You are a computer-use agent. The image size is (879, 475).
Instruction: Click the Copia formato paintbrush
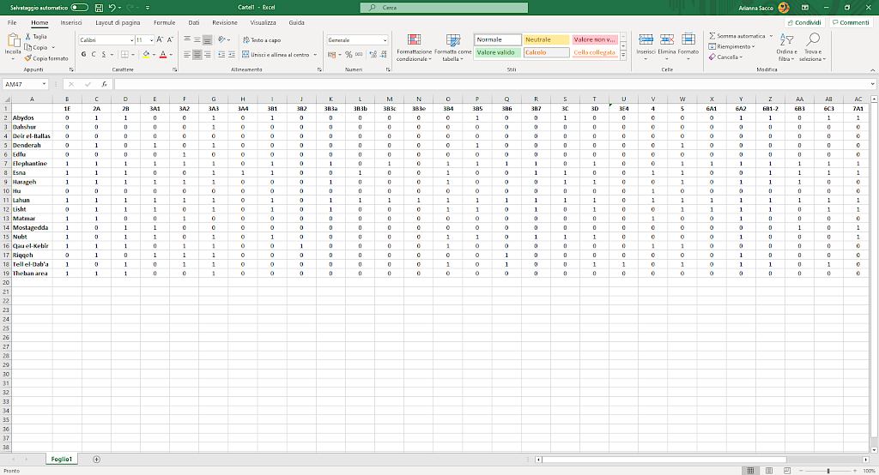tap(27, 58)
